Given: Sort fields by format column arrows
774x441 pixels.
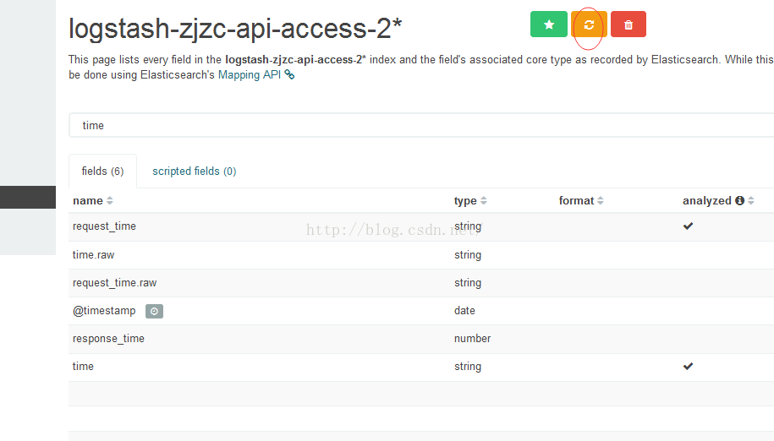Looking at the screenshot, I should (x=601, y=200).
